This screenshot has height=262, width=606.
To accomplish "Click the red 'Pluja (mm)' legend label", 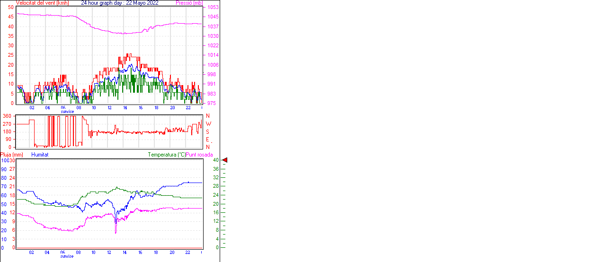I will pyautogui.click(x=12, y=155).
